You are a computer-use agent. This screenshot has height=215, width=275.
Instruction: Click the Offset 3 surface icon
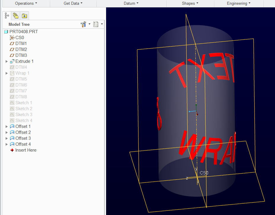coord(12,138)
